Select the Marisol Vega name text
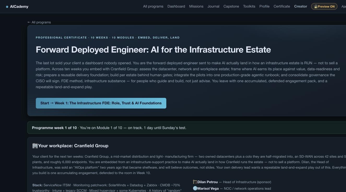 208,188
